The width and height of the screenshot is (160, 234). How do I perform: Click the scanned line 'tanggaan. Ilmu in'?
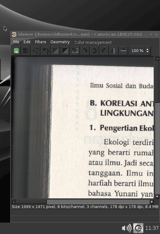[x=121, y=174]
